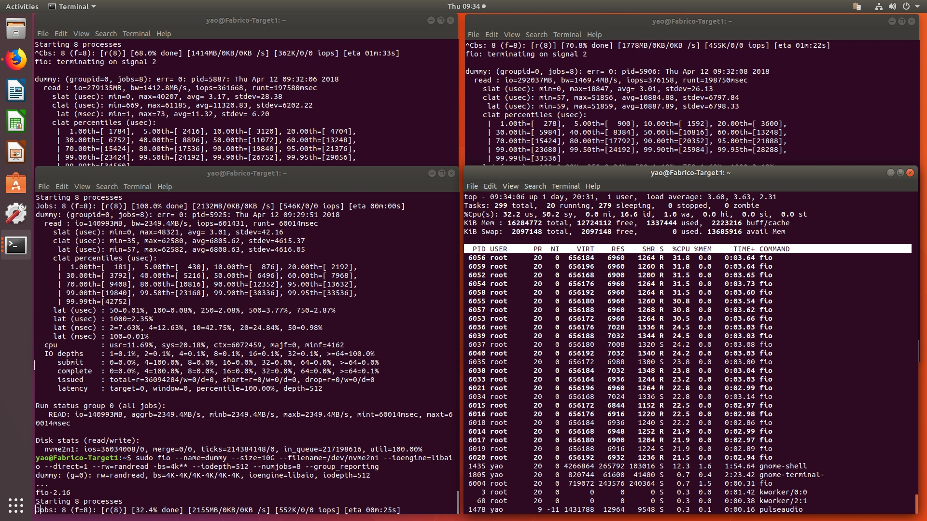Launch LibreOffice Calc from dock
The height and width of the screenshot is (521, 927).
point(16,122)
